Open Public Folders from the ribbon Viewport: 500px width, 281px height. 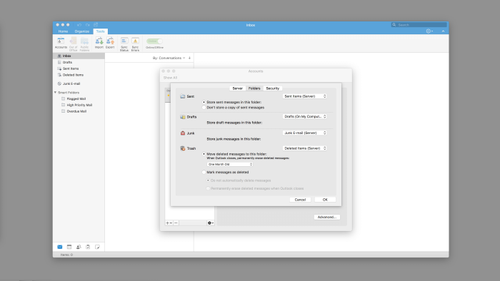pyautogui.click(x=84, y=44)
